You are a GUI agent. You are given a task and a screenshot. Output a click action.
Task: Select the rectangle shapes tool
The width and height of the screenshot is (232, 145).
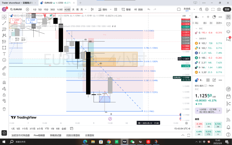tap(4, 47)
